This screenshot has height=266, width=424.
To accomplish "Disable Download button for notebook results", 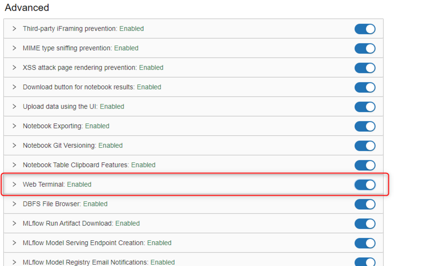I will pyautogui.click(x=365, y=87).
